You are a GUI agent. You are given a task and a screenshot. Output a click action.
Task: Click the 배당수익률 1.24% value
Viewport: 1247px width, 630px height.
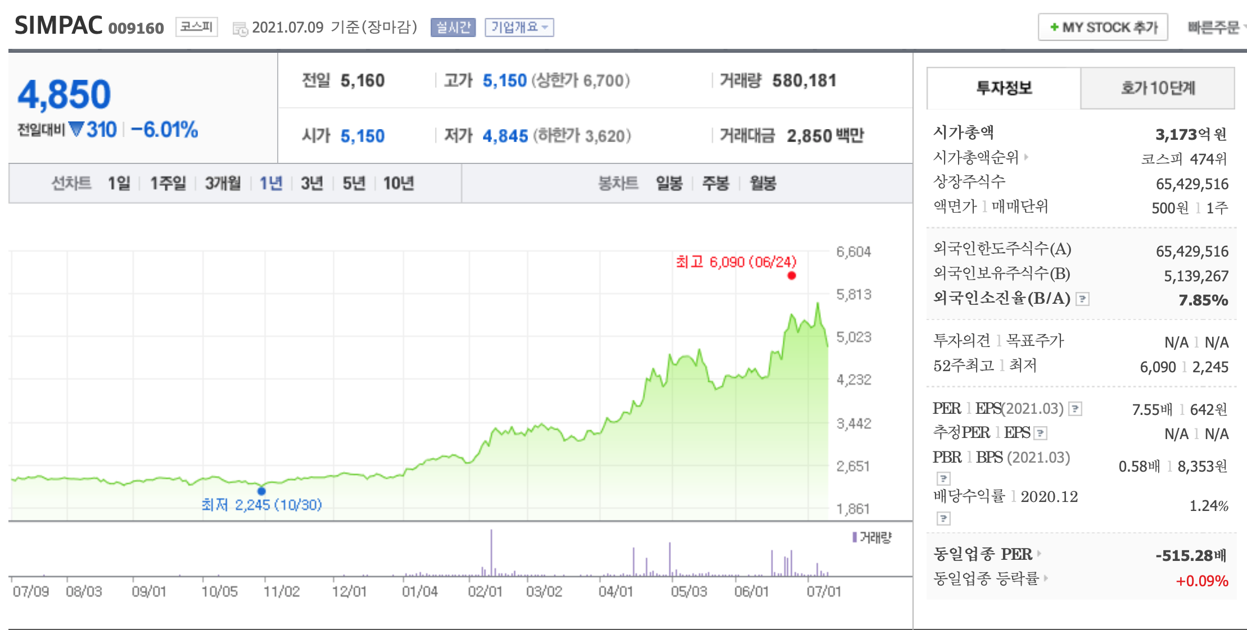click(1209, 506)
